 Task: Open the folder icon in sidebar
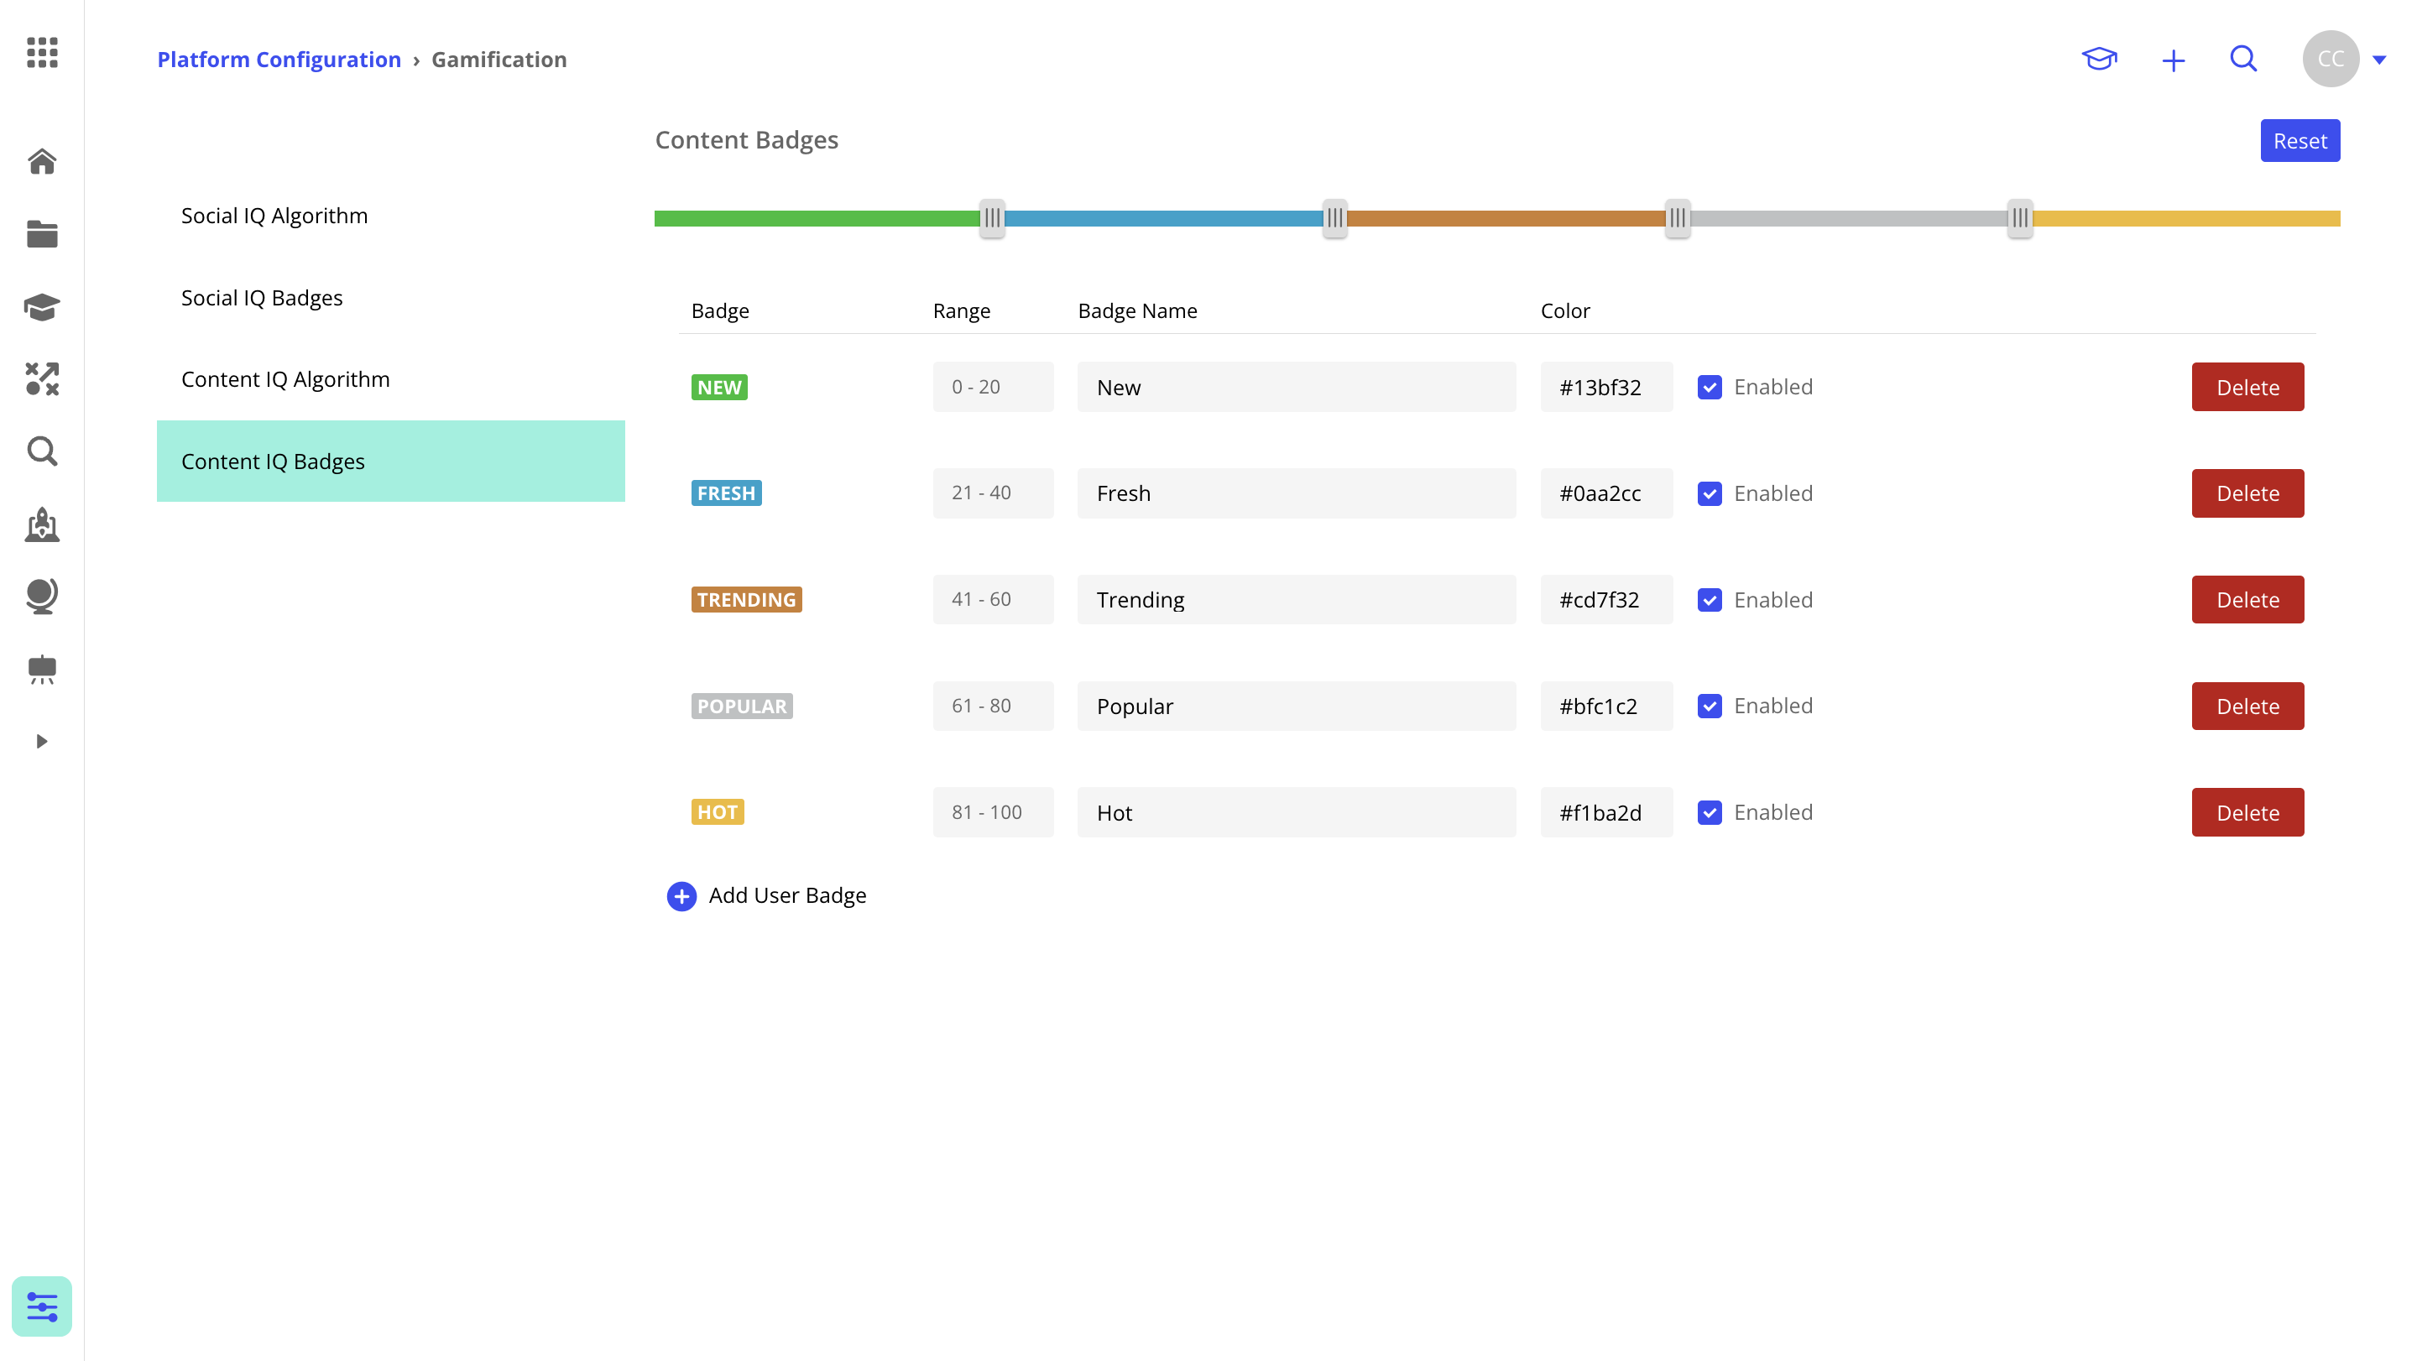41,233
